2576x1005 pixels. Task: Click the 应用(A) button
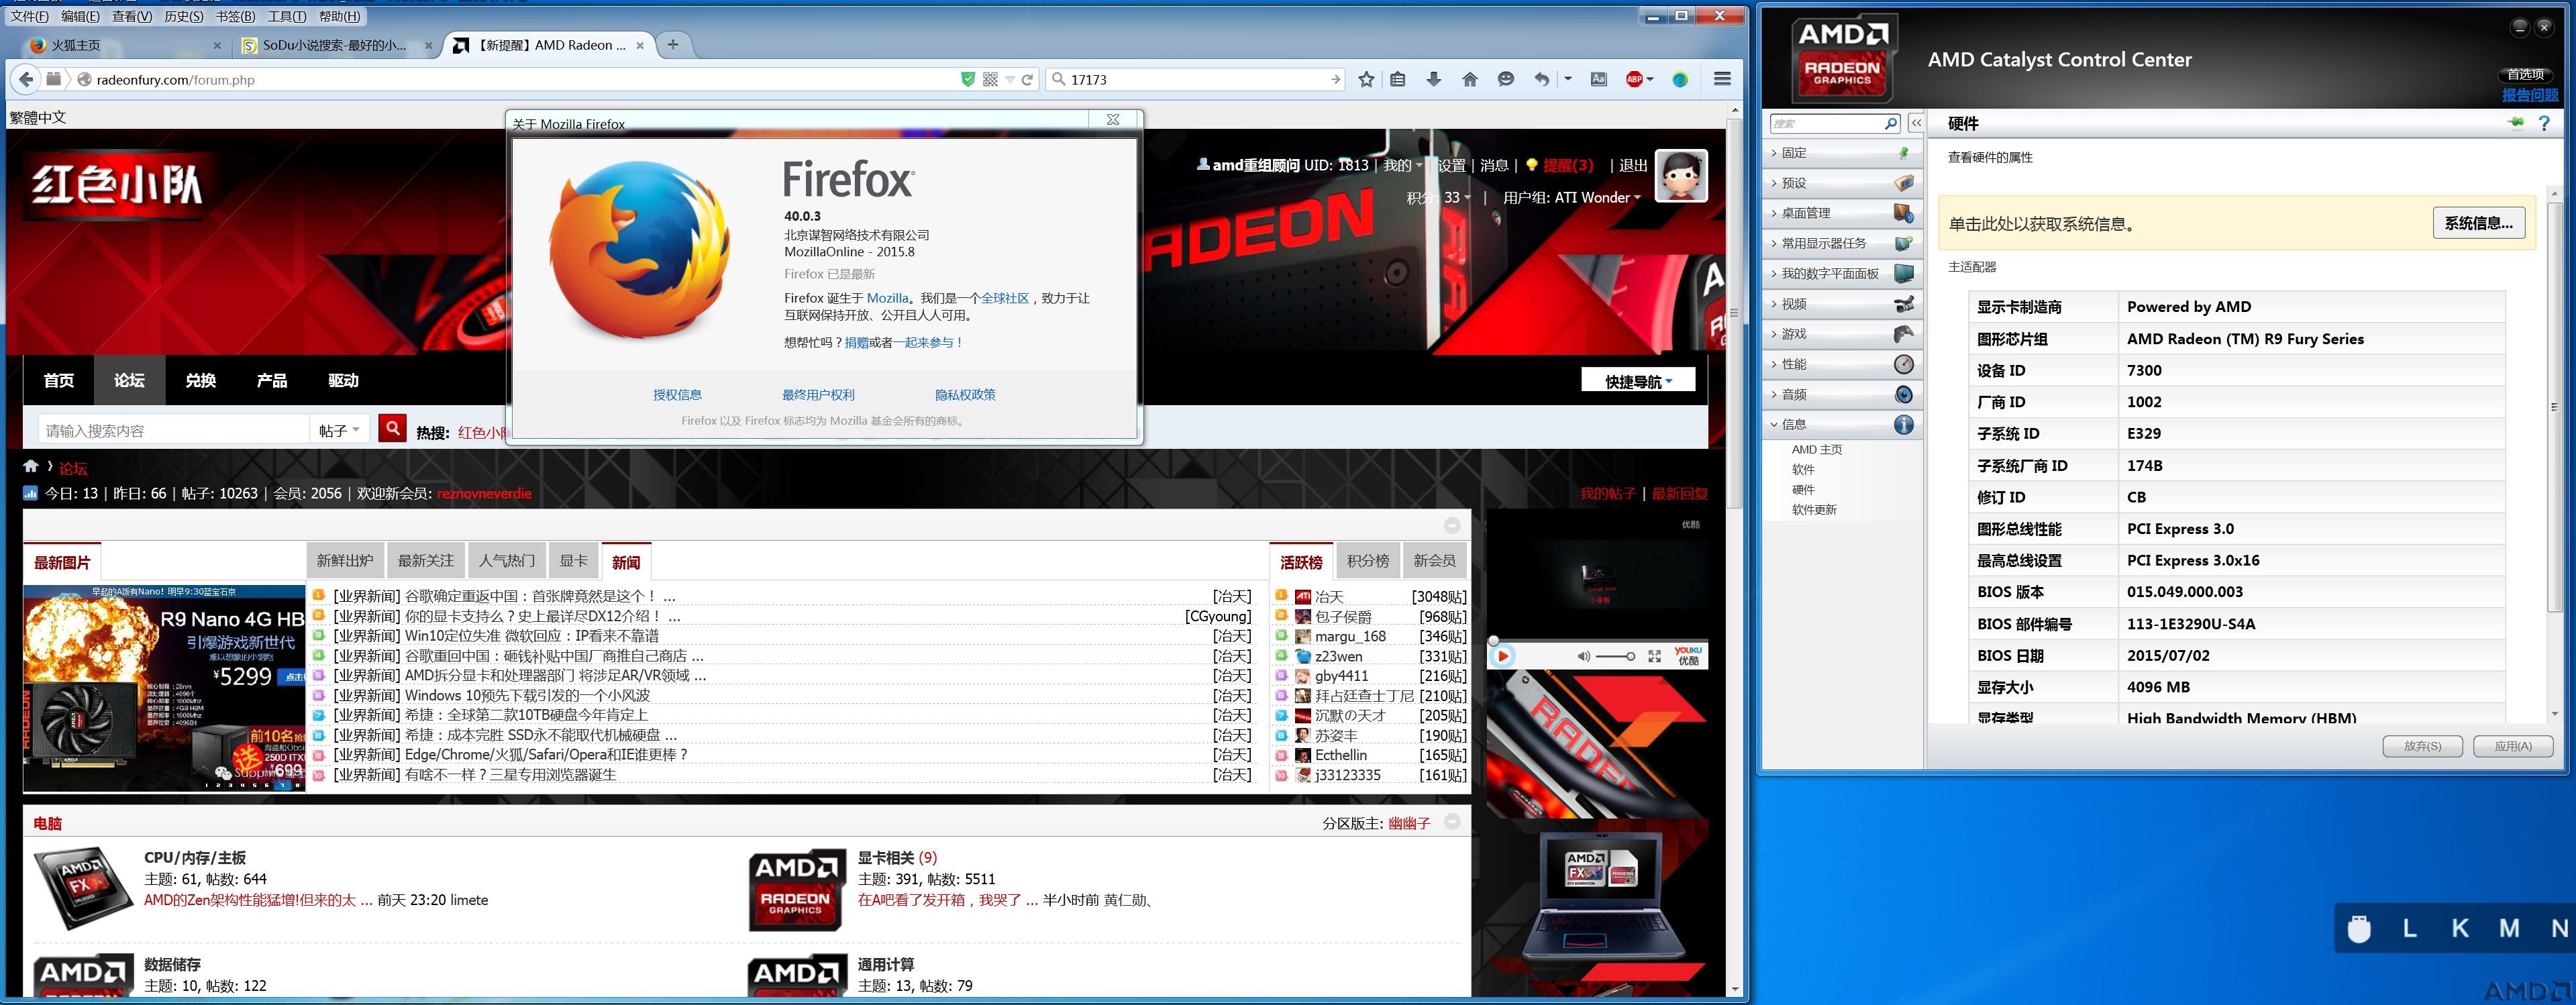pyautogui.click(x=2512, y=746)
